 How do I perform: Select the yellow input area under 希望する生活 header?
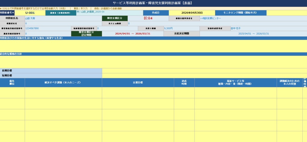153,46
